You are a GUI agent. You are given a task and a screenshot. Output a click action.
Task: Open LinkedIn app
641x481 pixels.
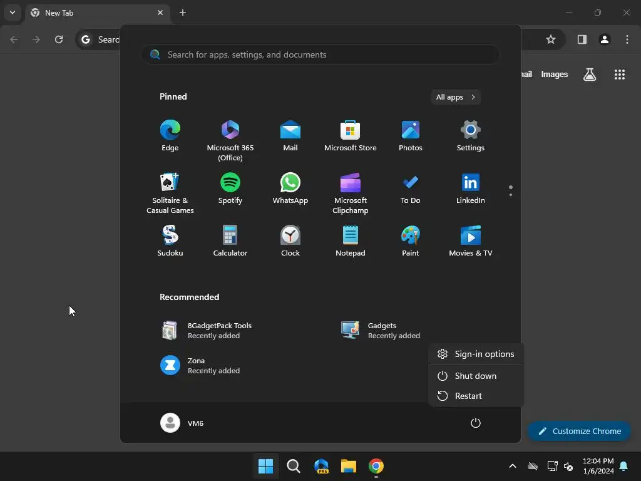[471, 188]
